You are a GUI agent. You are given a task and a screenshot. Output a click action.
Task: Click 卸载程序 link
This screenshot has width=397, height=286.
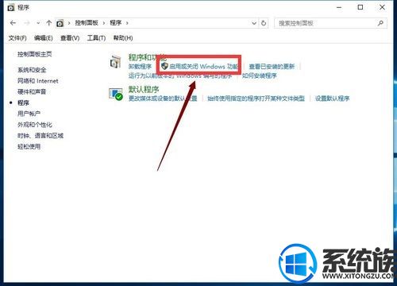coord(140,66)
